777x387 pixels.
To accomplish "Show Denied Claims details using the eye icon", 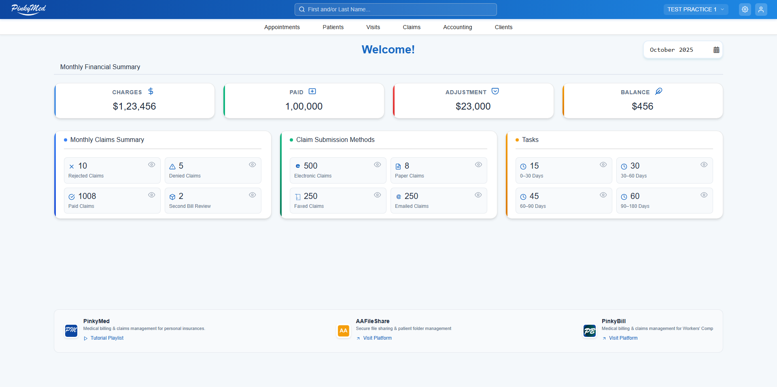I will [252, 165].
